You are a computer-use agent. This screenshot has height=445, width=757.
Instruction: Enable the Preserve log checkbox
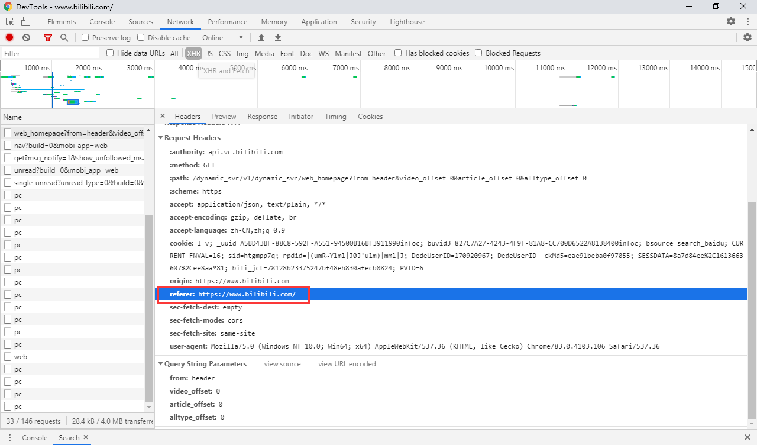(x=85, y=37)
